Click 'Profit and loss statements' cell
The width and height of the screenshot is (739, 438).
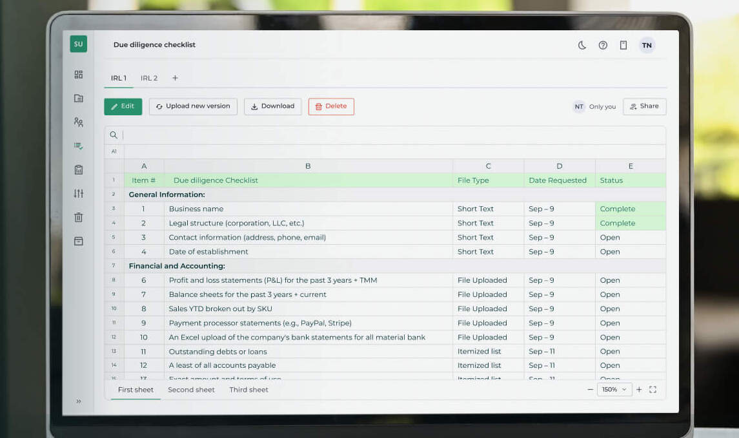tap(309, 280)
